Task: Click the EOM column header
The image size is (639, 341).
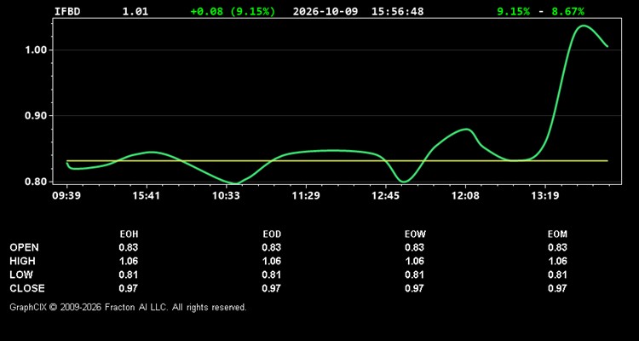Action: (557, 234)
